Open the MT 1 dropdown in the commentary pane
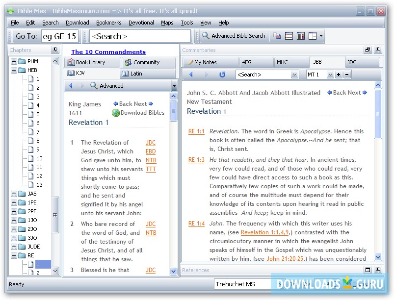The width and height of the screenshot is (394, 300). (x=330, y=75)
